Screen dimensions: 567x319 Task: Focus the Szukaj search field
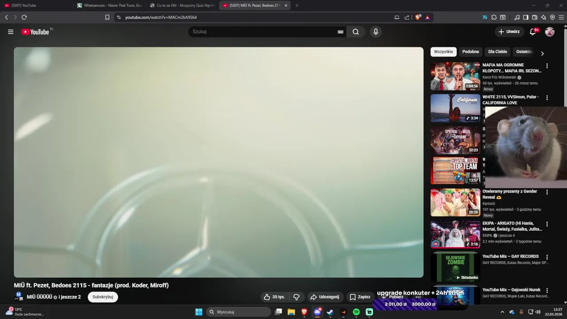click(264, 32)
